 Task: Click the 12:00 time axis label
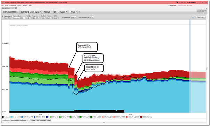click(41, 115)
